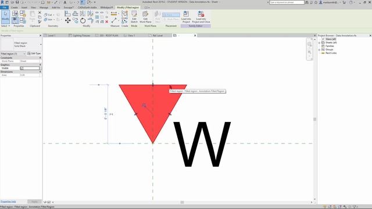Open the Filled region (1) filter dropdown
This screenshot has width=372, height=209.
pyautogui.click(x=24, y=54)
